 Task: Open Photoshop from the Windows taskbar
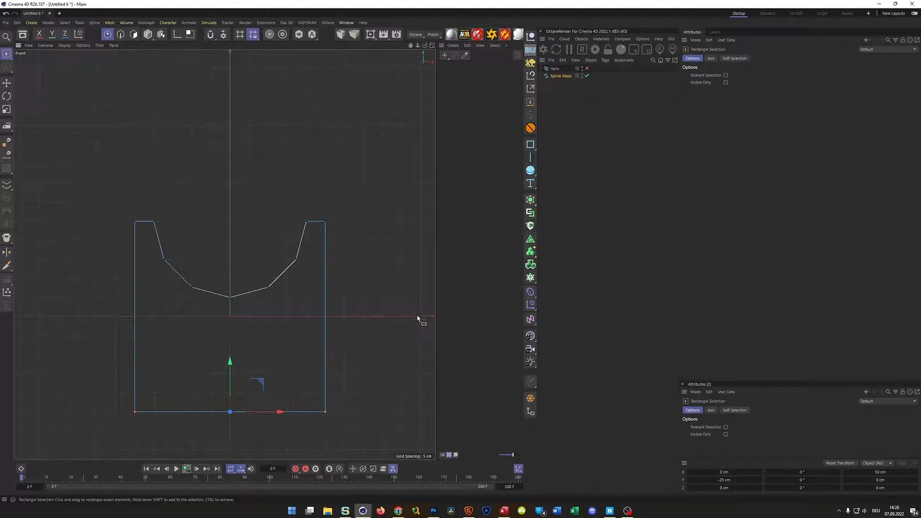tap(433, 511)
